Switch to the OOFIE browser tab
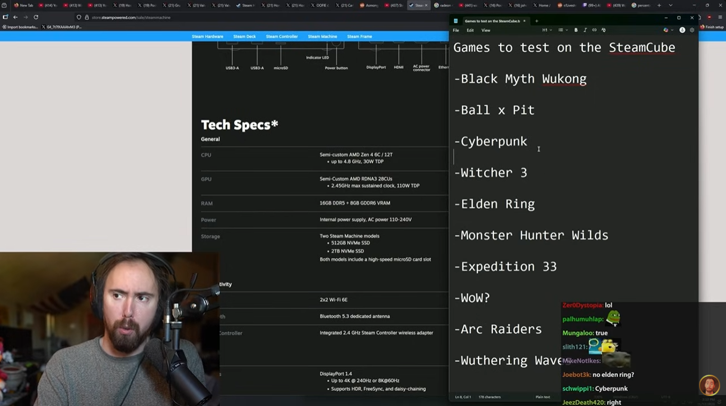 [x=319, y=5]
